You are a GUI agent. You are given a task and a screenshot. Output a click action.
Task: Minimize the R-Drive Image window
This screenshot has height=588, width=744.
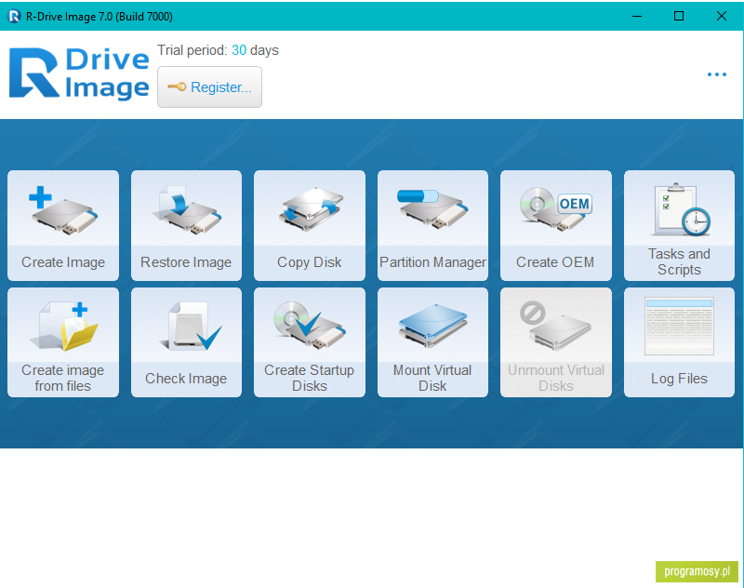tap(637, 16)
